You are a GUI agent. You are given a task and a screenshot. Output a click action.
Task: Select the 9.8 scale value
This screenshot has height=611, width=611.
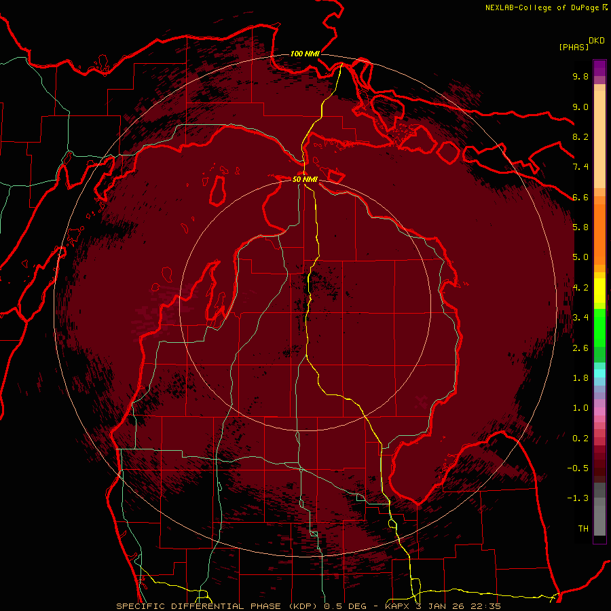580,76
